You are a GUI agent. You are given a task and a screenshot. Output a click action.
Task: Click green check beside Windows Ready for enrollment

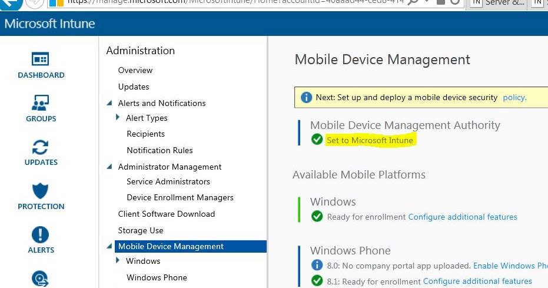click(x=317, y=216)
